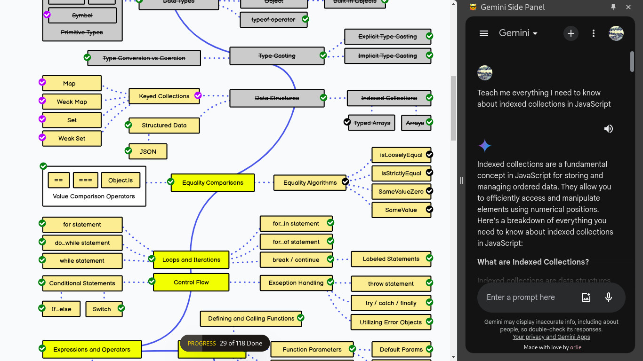
Task: Select the Arrays node
Action: 415,123
